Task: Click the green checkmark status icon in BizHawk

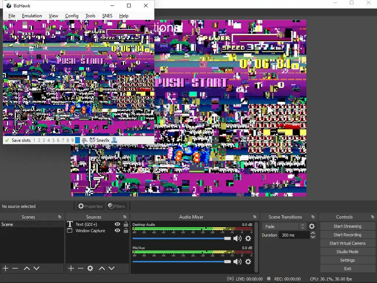Action: coord(7,140)
